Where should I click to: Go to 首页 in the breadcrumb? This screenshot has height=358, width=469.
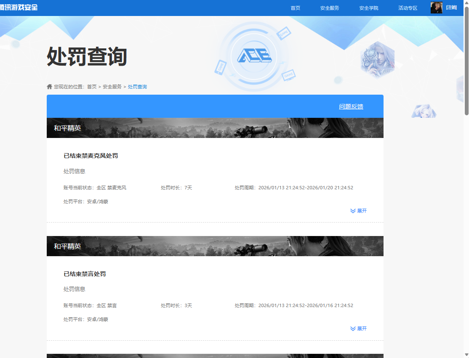[x=92, y=87]
